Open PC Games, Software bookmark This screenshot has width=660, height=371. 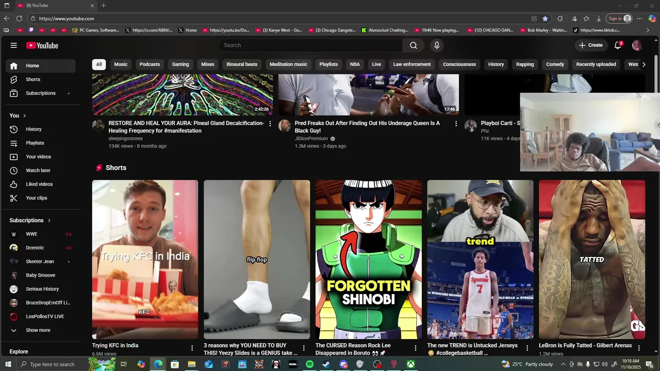tap(96, 30)
